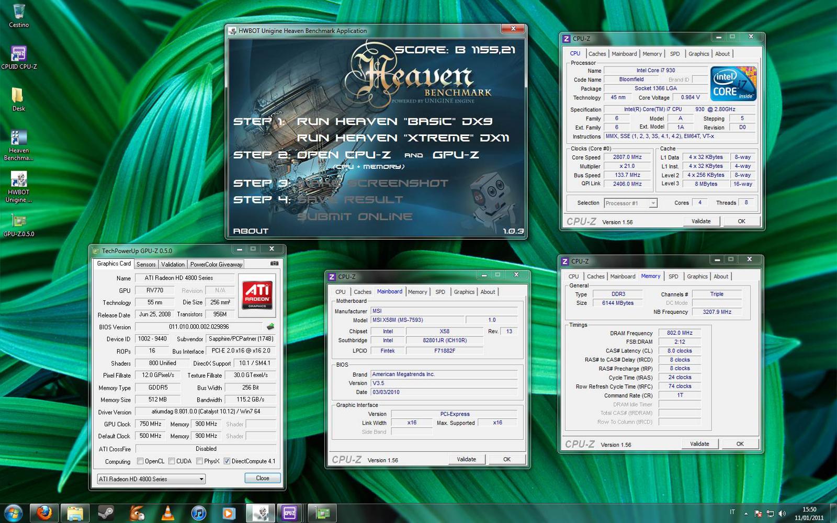Click OK in CPU-Z Memory window
Screen dimensions: 837x523
740,444
